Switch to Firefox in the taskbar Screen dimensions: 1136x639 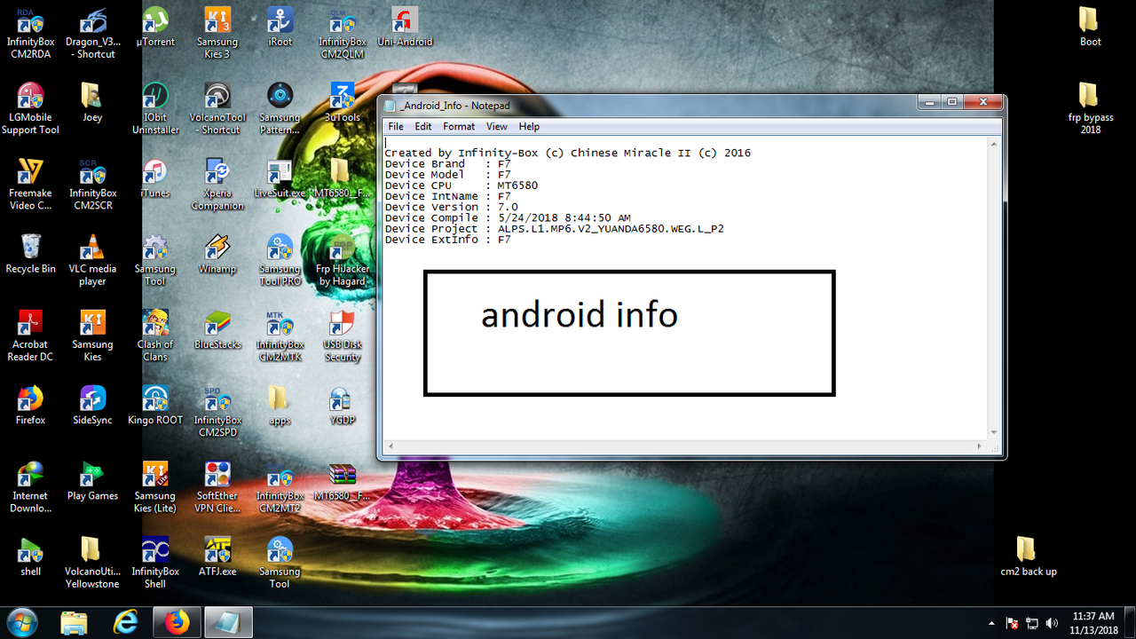click(177, 623)
